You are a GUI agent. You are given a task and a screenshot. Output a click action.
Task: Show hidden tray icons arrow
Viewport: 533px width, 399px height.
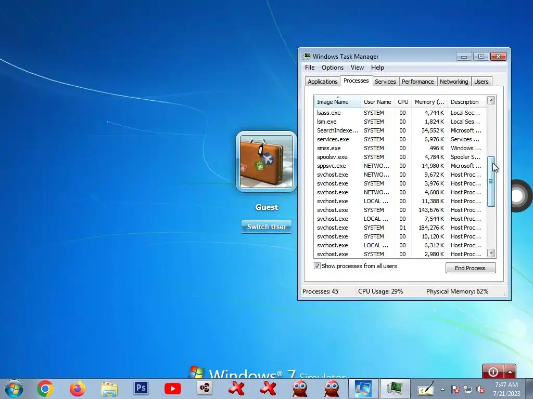(x=442, y=389)
